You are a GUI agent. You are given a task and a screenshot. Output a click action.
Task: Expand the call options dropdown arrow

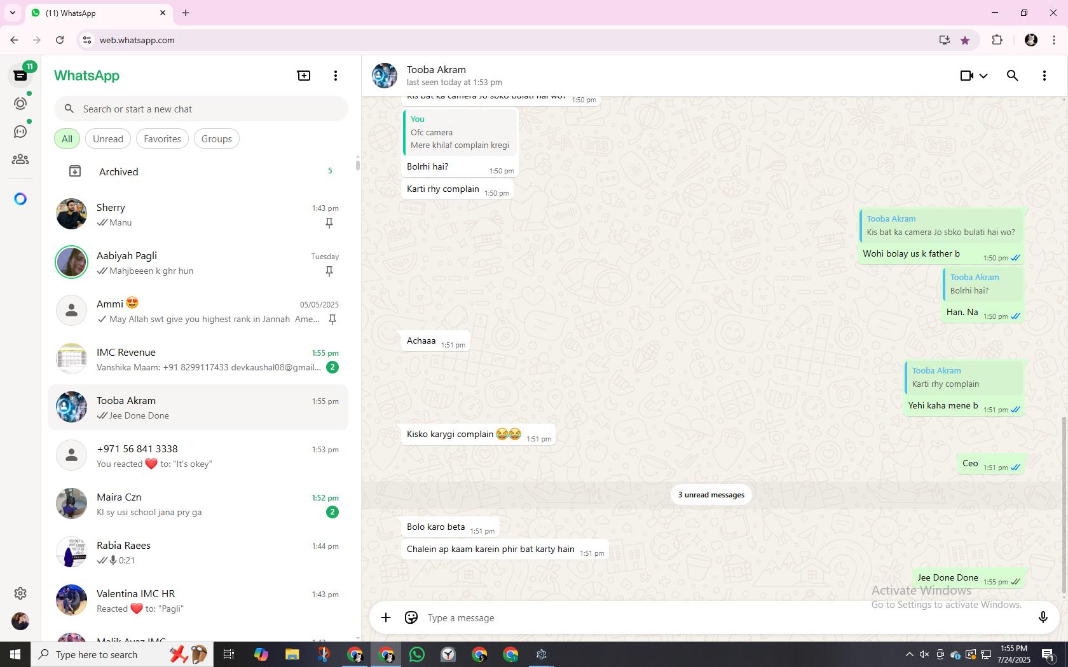(x=983, y=76)
